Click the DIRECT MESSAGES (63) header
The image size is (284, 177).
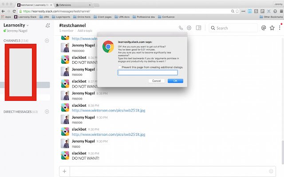click(x=21, y=112)
